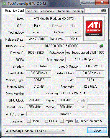This screenshot has height=138, width=110.
Task: Click the GPU Clock field 750 MHz
Action: [x=35, y=100]
